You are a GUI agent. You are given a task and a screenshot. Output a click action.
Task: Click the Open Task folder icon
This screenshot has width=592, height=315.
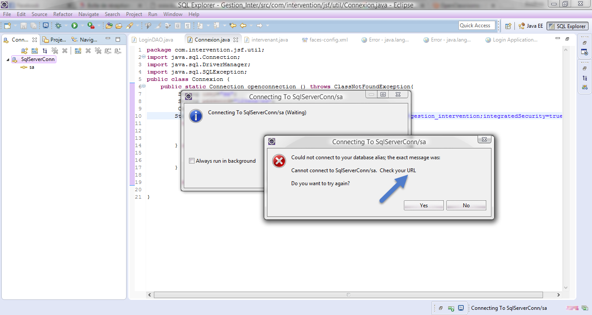[119, 26]
